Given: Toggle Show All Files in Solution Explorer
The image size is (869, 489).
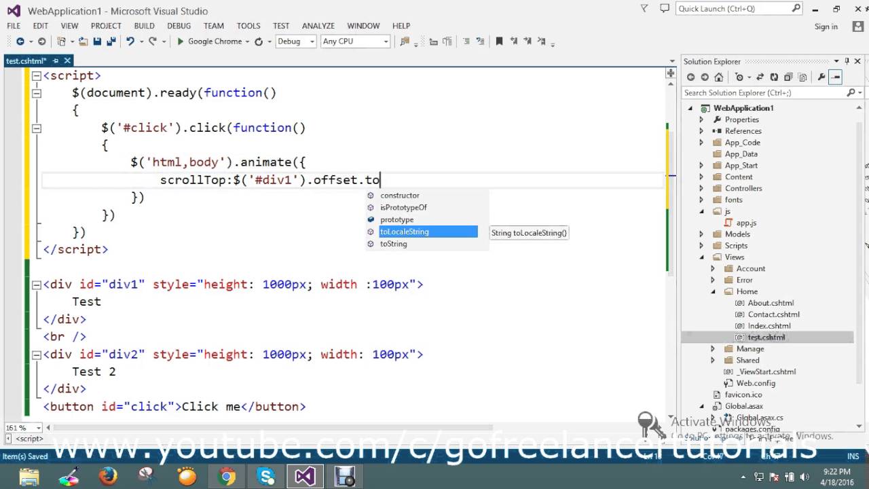Looking at the screenshot, I should pyautogui.click(x=801, y=77).
